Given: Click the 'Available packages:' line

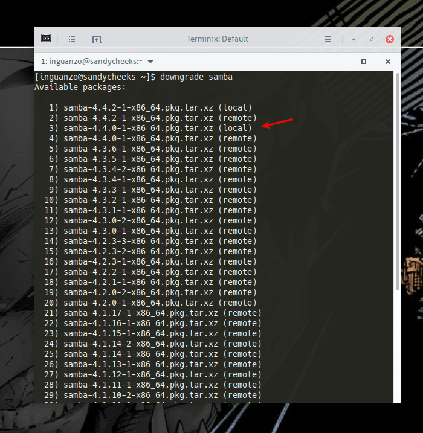Looking at the screenshot, I should coord(80,87).
